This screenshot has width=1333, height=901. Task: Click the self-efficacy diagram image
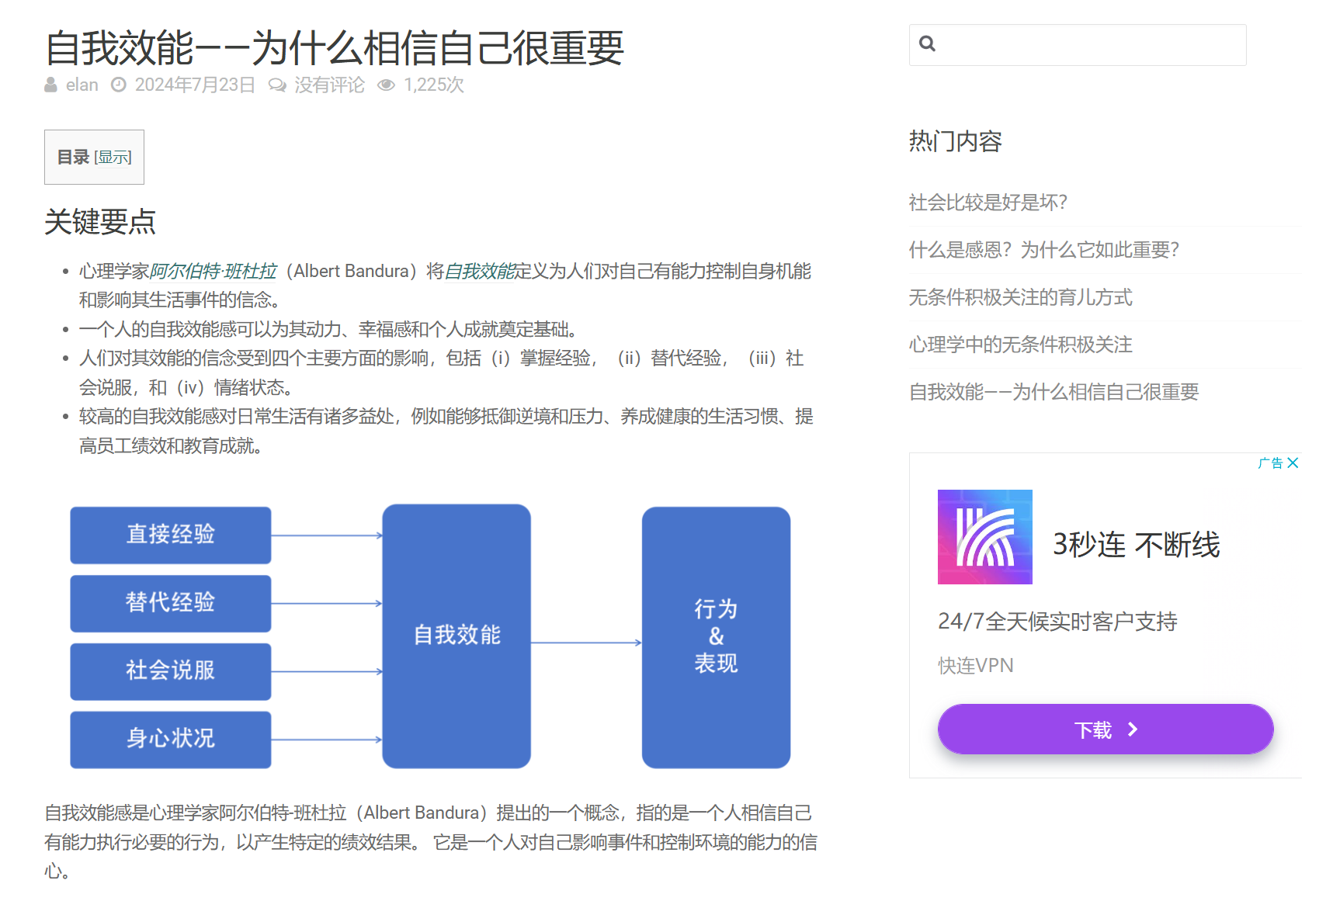coord(431,636)
